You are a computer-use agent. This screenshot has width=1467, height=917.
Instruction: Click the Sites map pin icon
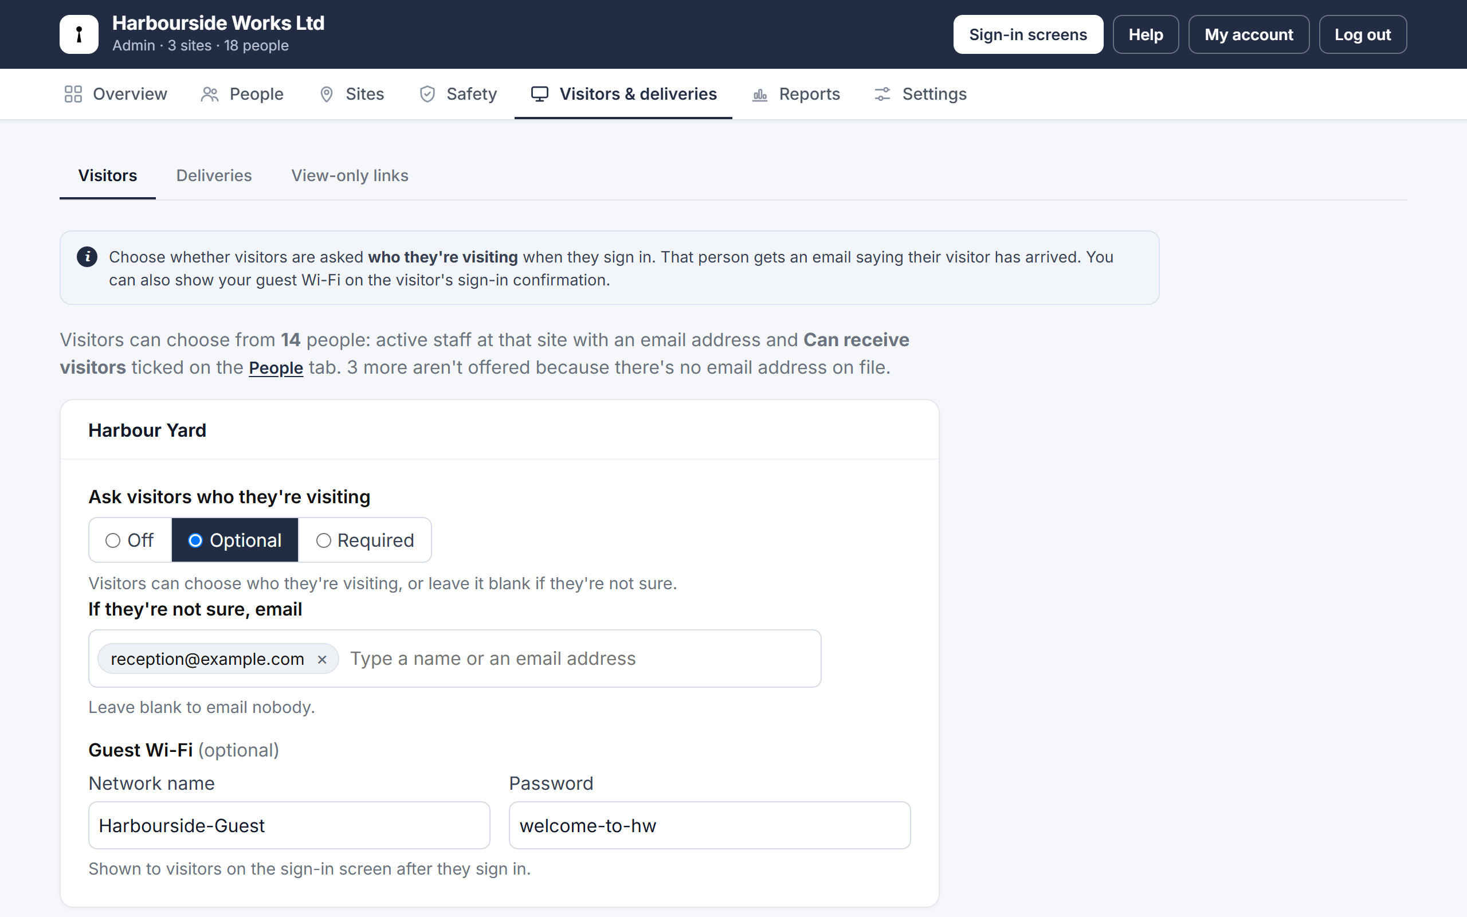tap(326, 94)
